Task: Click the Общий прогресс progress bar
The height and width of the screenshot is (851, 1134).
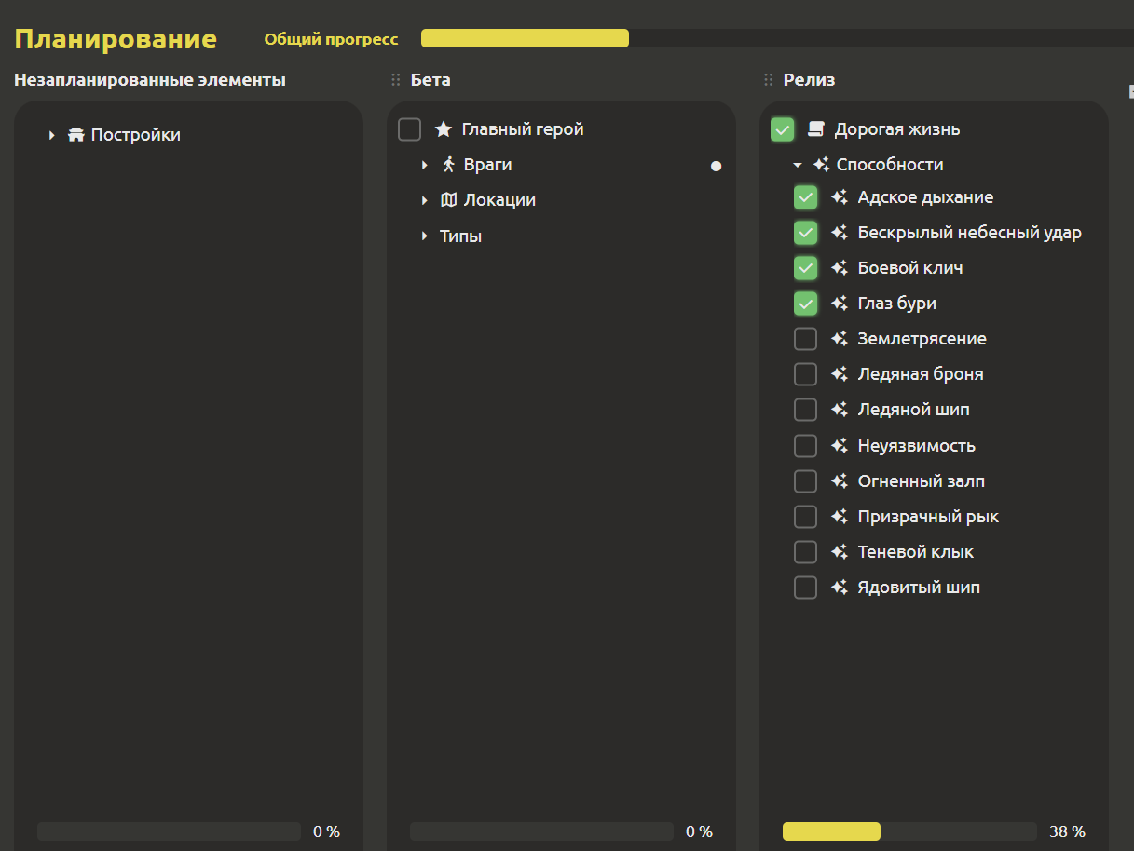Action: pyautogui.click(x=777, y=38)
